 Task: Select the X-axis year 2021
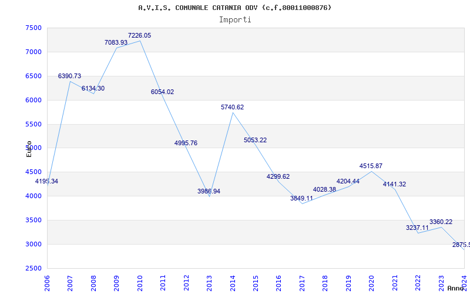pyautogui.click(x=395, y=283)
